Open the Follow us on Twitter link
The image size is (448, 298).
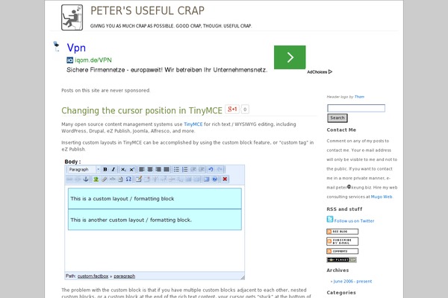pyautogui.click(x=354, y=221)
